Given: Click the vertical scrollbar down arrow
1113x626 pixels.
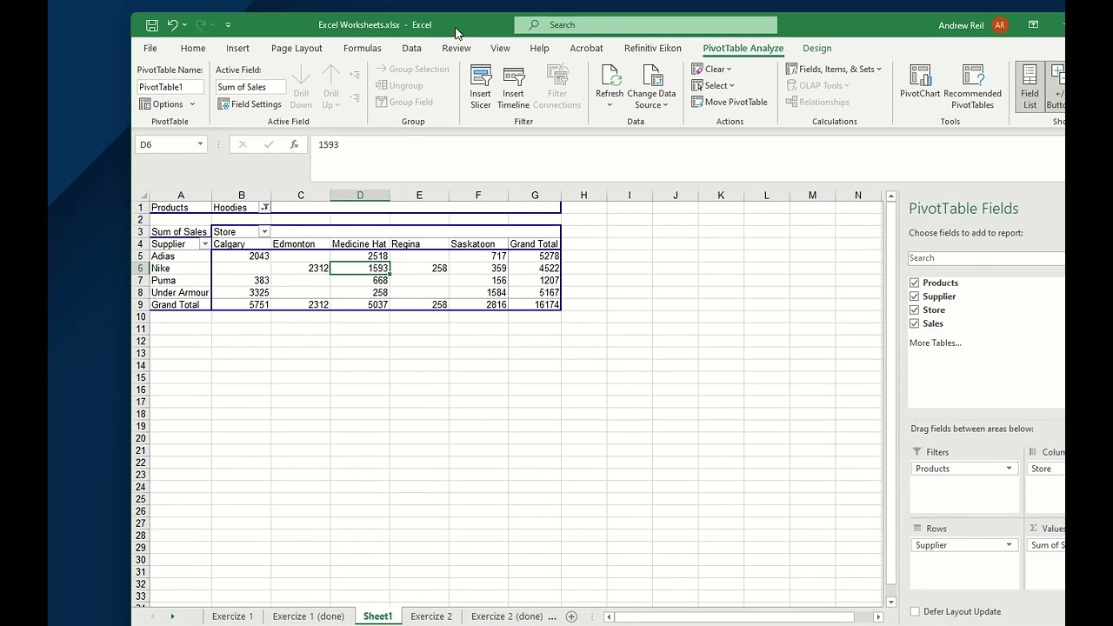Looking at the screenshot, I should (891, 602).
